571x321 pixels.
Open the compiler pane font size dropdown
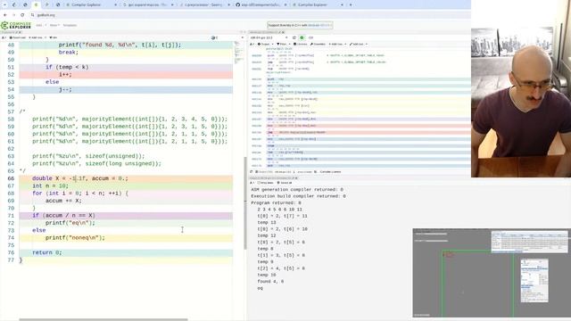pyautogui.click(x=252, y=44)
